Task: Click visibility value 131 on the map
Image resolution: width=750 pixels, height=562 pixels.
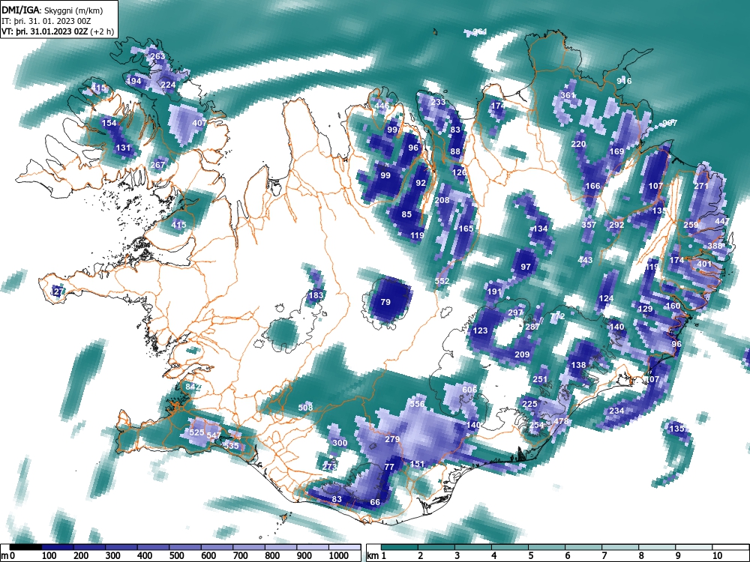Action: pyautogui.click(x=123, y=148)
